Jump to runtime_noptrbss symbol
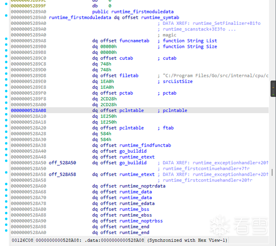This screenshot has width=276, height=246. 141,221
